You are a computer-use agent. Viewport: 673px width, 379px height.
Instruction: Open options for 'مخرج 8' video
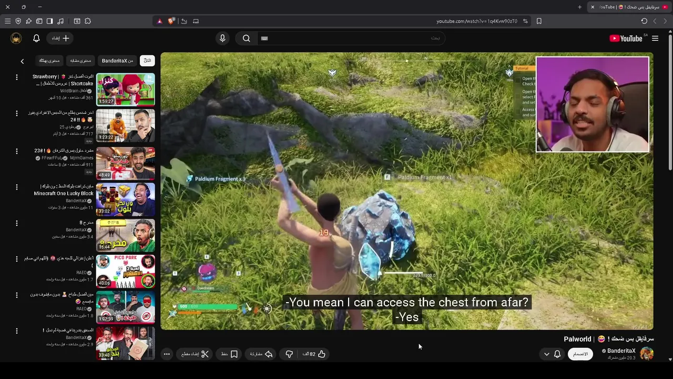pos(17,223)
